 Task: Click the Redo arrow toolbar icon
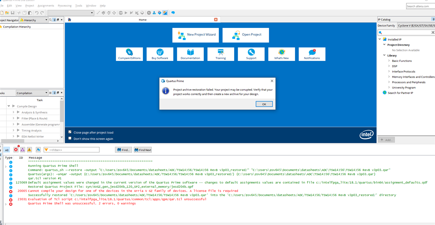click(x=42, y=13)
